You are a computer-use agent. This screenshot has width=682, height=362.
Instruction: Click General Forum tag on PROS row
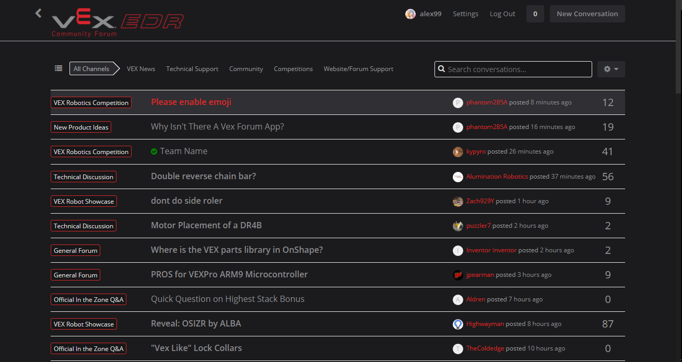pyautogui.click(x=76, y=275)
